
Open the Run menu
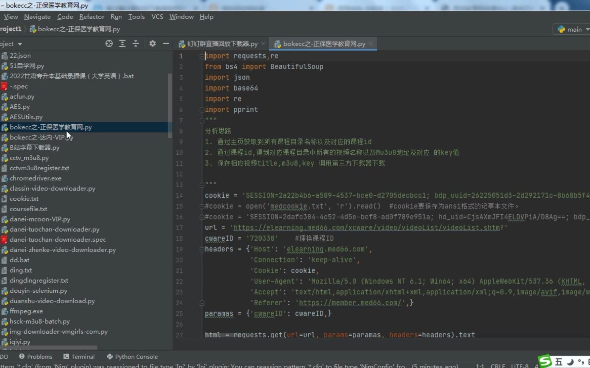point(116,17)
